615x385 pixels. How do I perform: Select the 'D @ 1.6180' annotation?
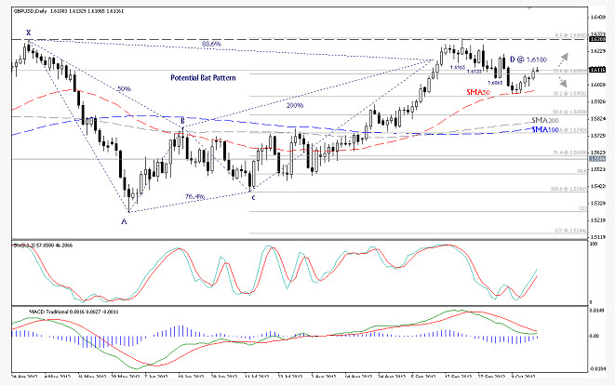528,60
